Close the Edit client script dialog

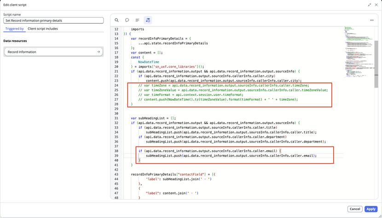click(376, 5)
